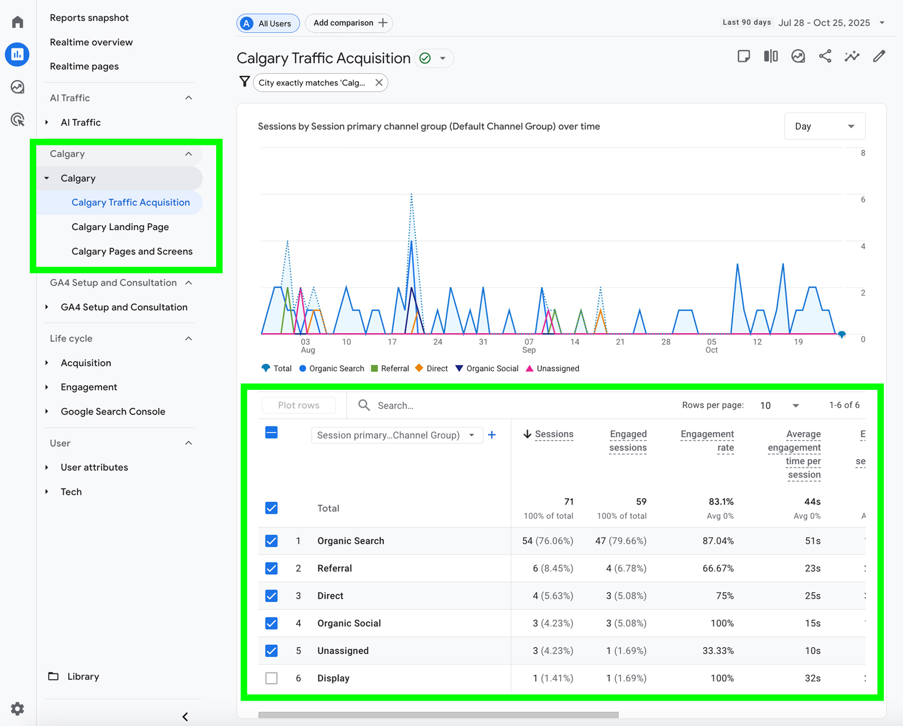
Task: Open the comparison columns icon in toolbar
Action: coord(770,56)
